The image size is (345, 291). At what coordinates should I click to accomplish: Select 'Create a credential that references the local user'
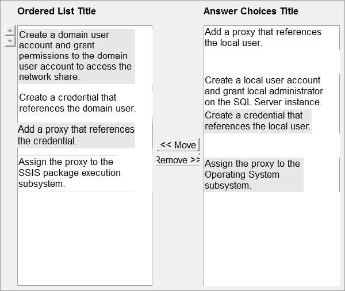click(x=258, y=121)
